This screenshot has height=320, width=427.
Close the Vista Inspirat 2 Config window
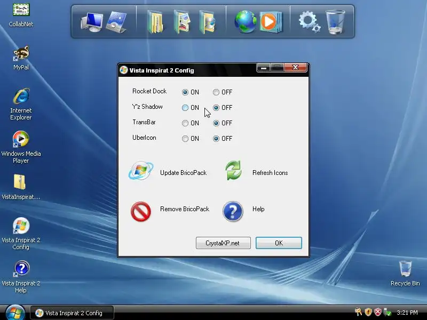tap(295, 68)
